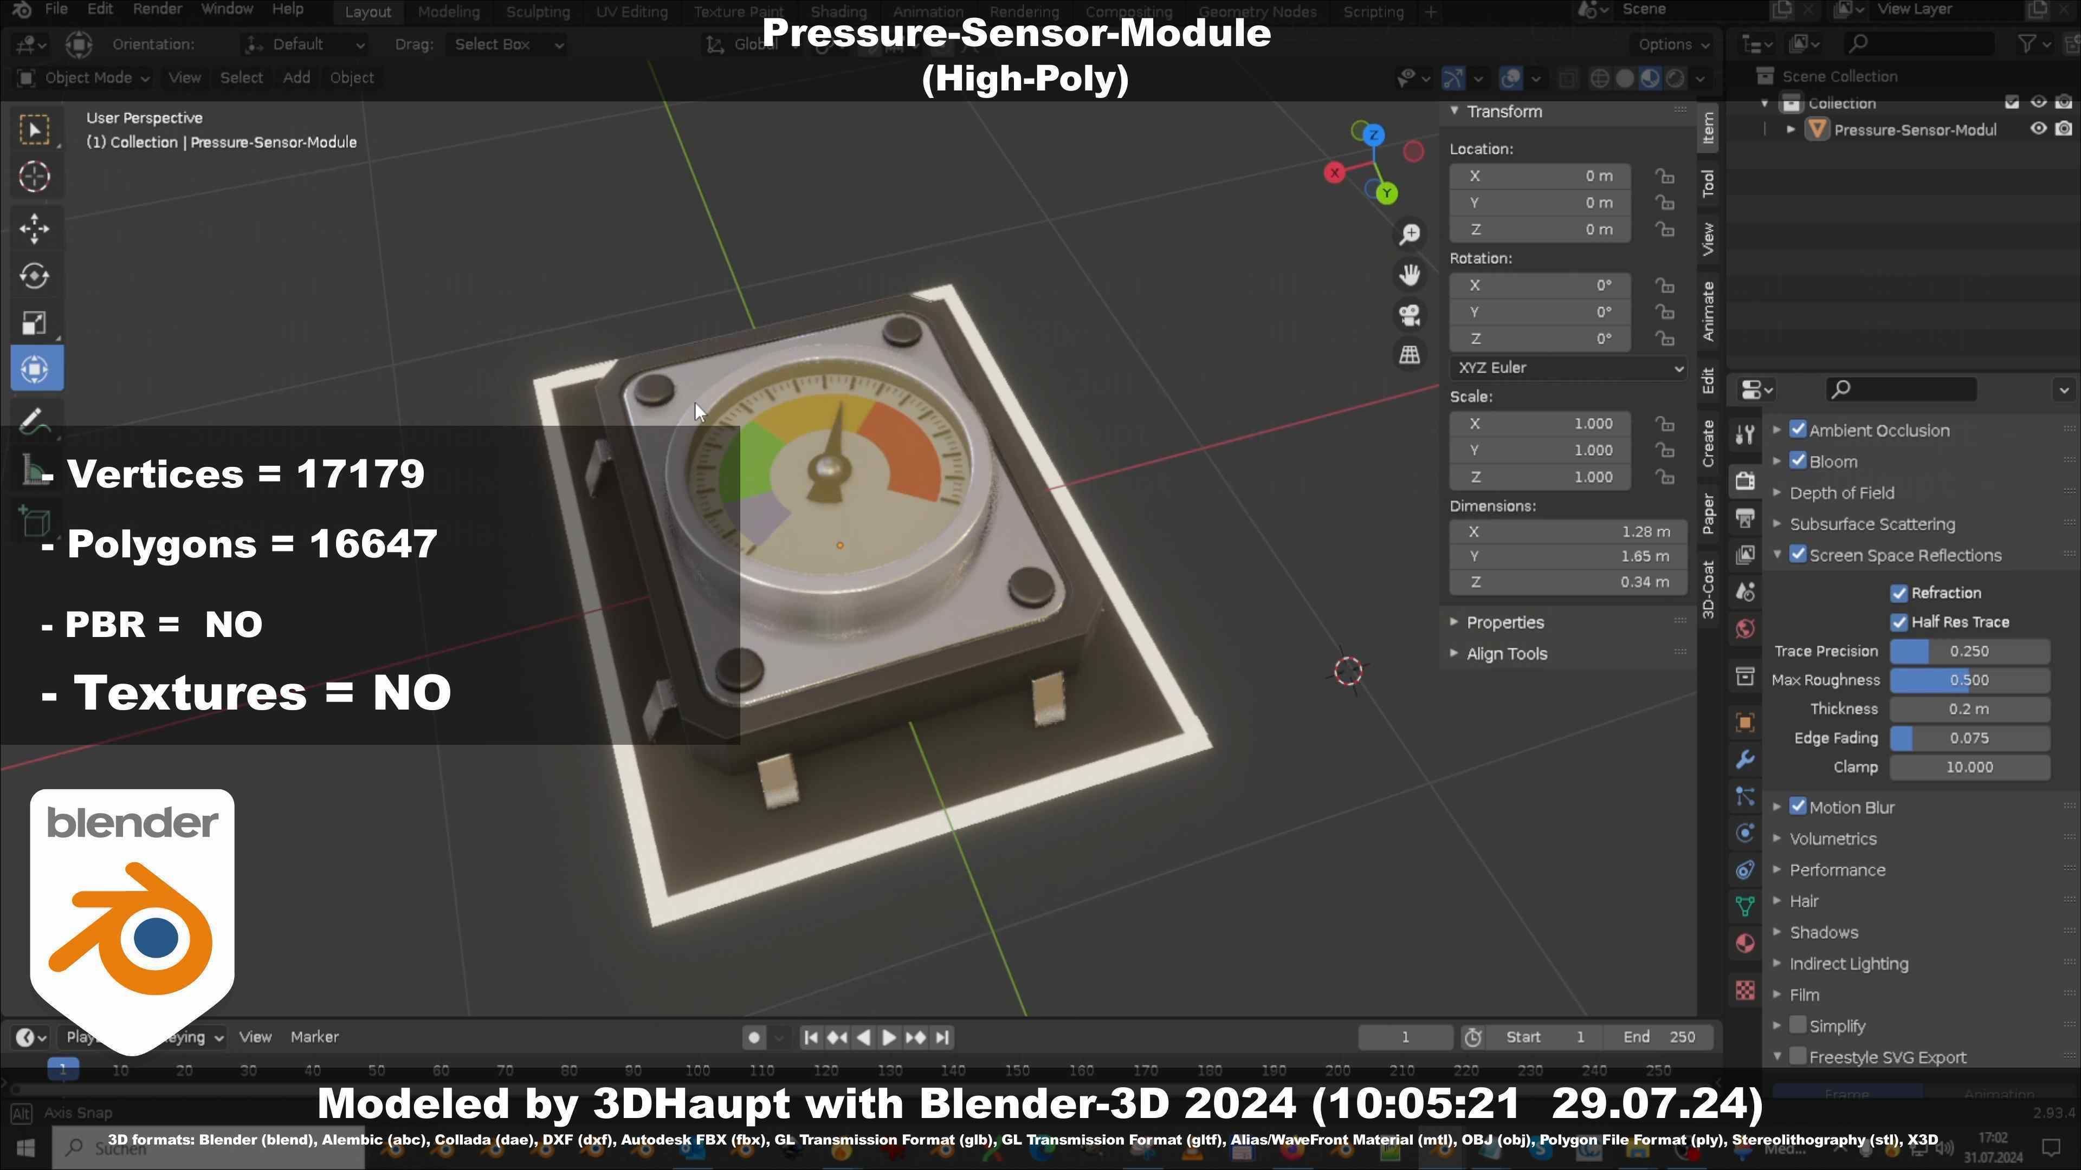This screenshot has height=1170, width=2081.
Task: Adjust the Edge Fading slider
Action: (x=1969, y=739)
